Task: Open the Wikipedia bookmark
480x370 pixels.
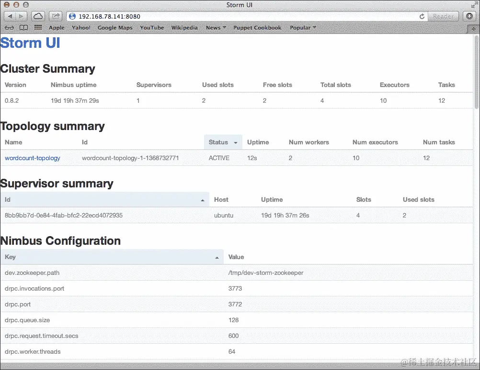Action: pyautogui.click(x=184, y=28)
